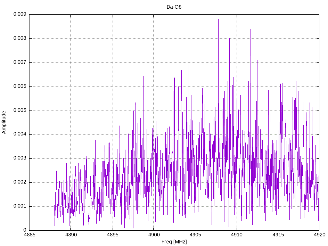Viewport: 328px width, 246px height.
Task: Click the 4915 x-axis tick label
Action: (x=278, y=235)
